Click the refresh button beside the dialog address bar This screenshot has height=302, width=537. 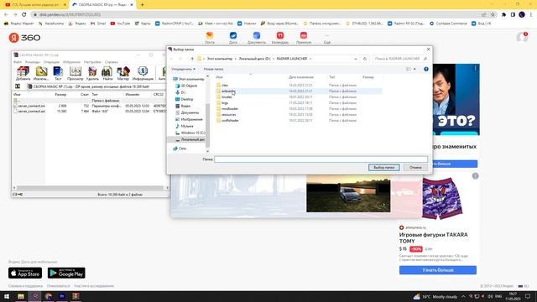[x=365, y=59]
